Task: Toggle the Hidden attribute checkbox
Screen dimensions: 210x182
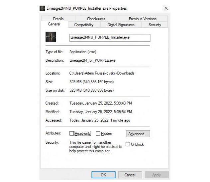Action: point(98,133)
